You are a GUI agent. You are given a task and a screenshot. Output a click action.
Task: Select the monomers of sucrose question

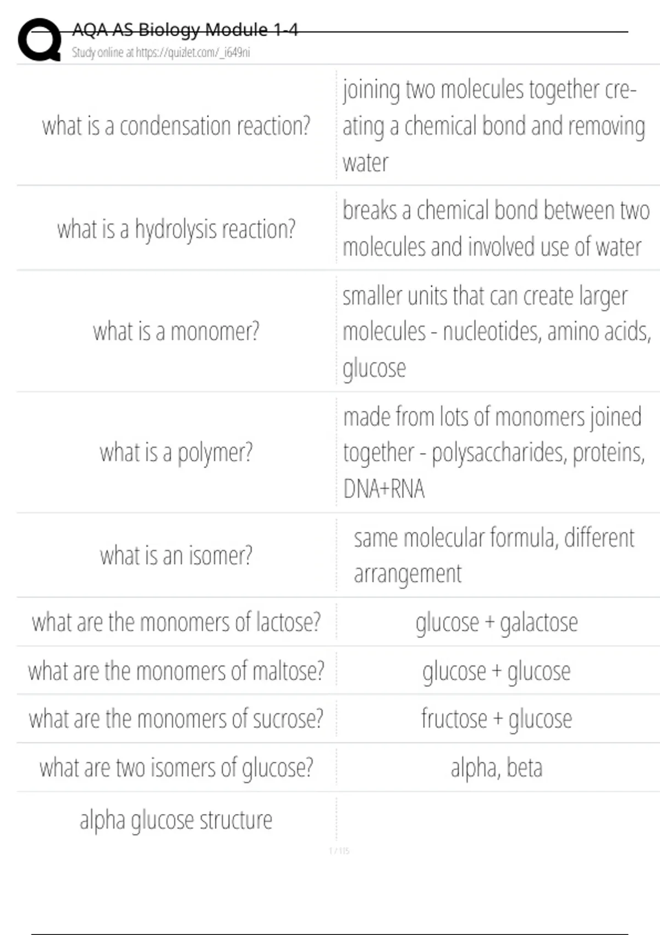click(176, 719)
